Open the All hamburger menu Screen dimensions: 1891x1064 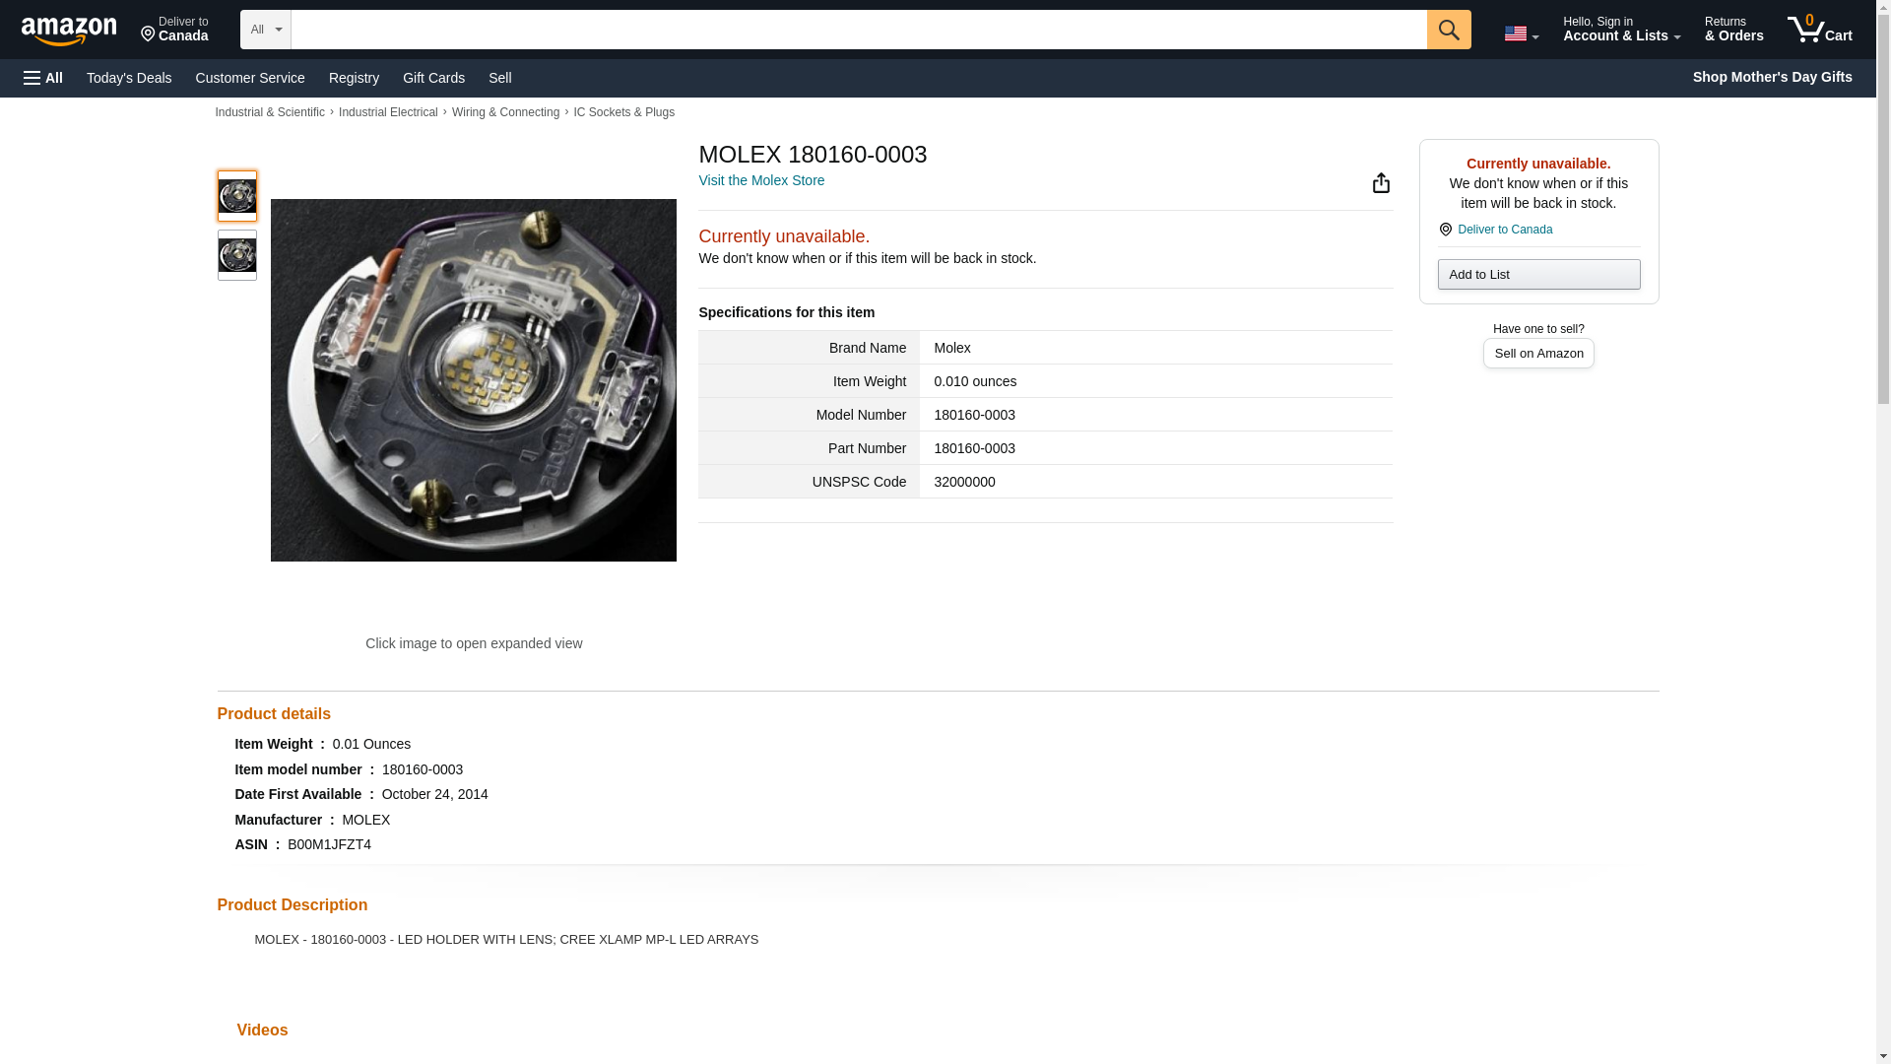[x=43, y=78]
